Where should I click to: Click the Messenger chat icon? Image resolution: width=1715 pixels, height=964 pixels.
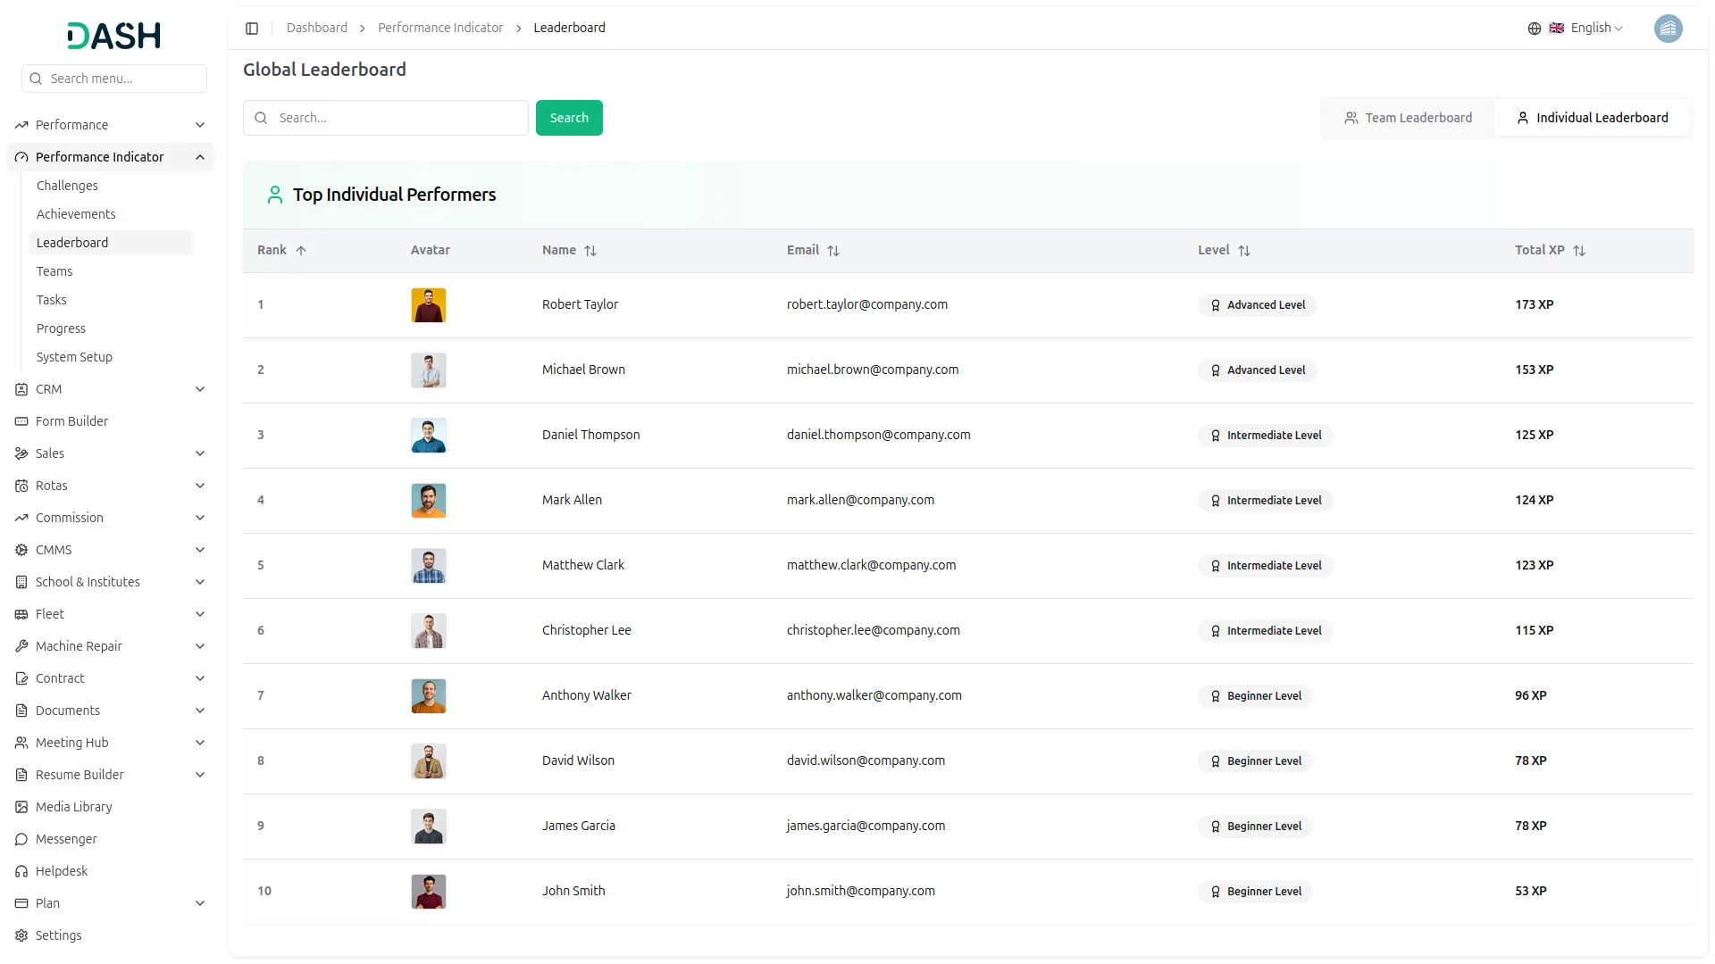(21, 839)
